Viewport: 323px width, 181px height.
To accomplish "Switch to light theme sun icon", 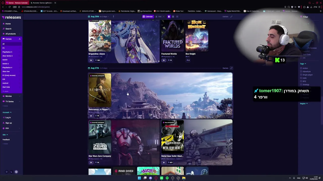I will coord(7,172).
